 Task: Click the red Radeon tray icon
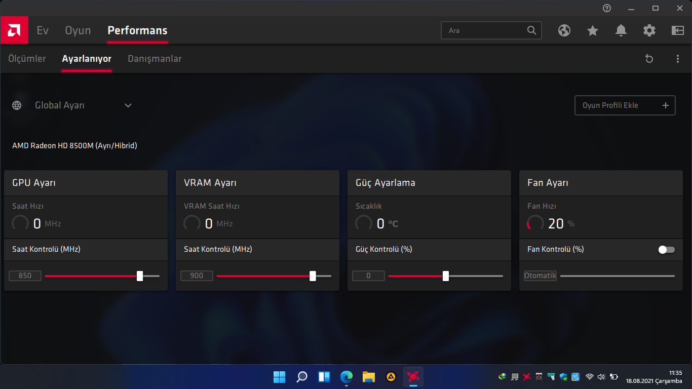point(527,377)
